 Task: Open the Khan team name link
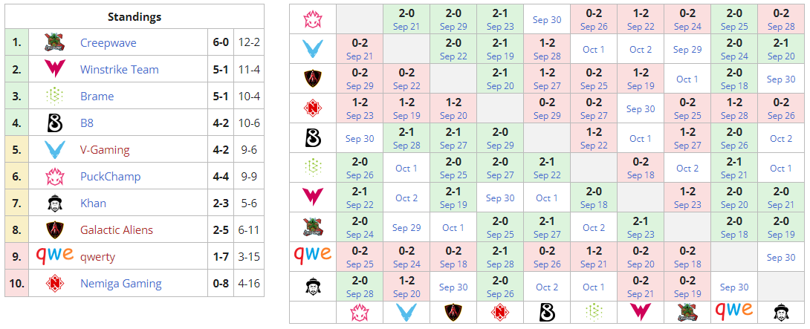coord(93,203)
